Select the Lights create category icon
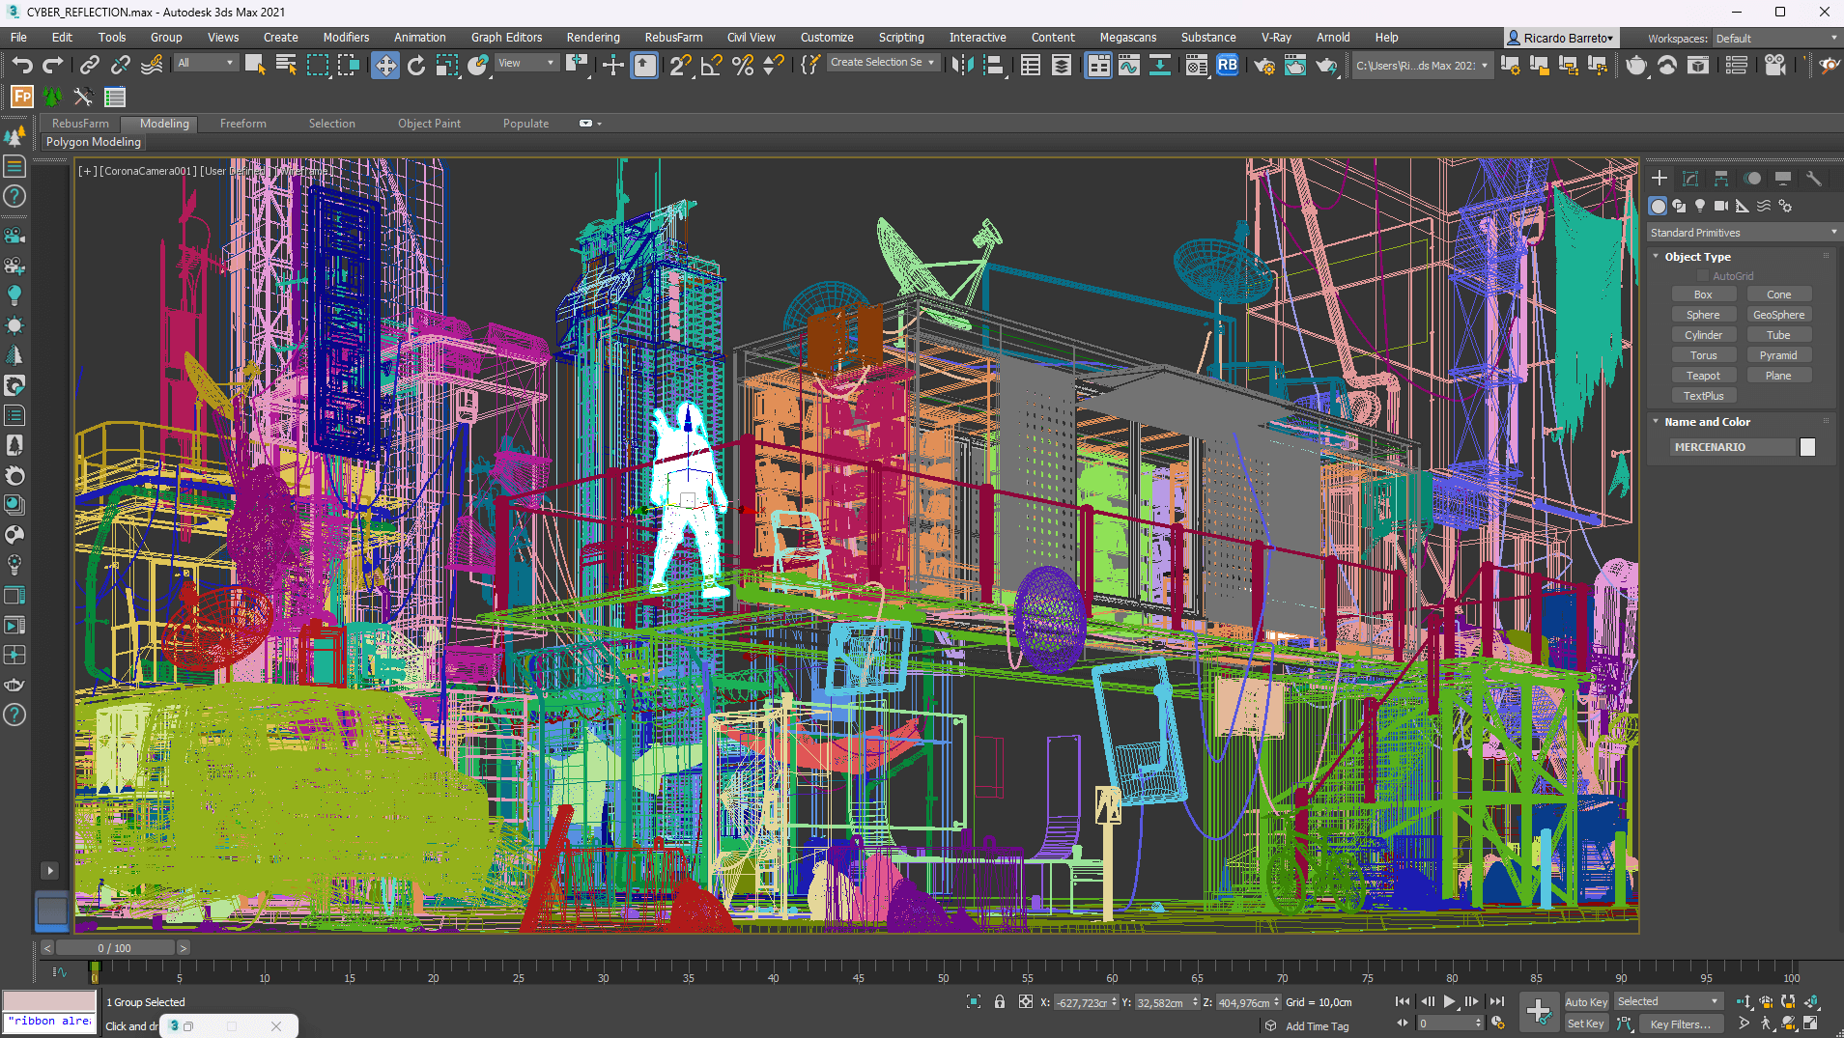This screenshot has height=1038, width=1844. click(1700, 206)
